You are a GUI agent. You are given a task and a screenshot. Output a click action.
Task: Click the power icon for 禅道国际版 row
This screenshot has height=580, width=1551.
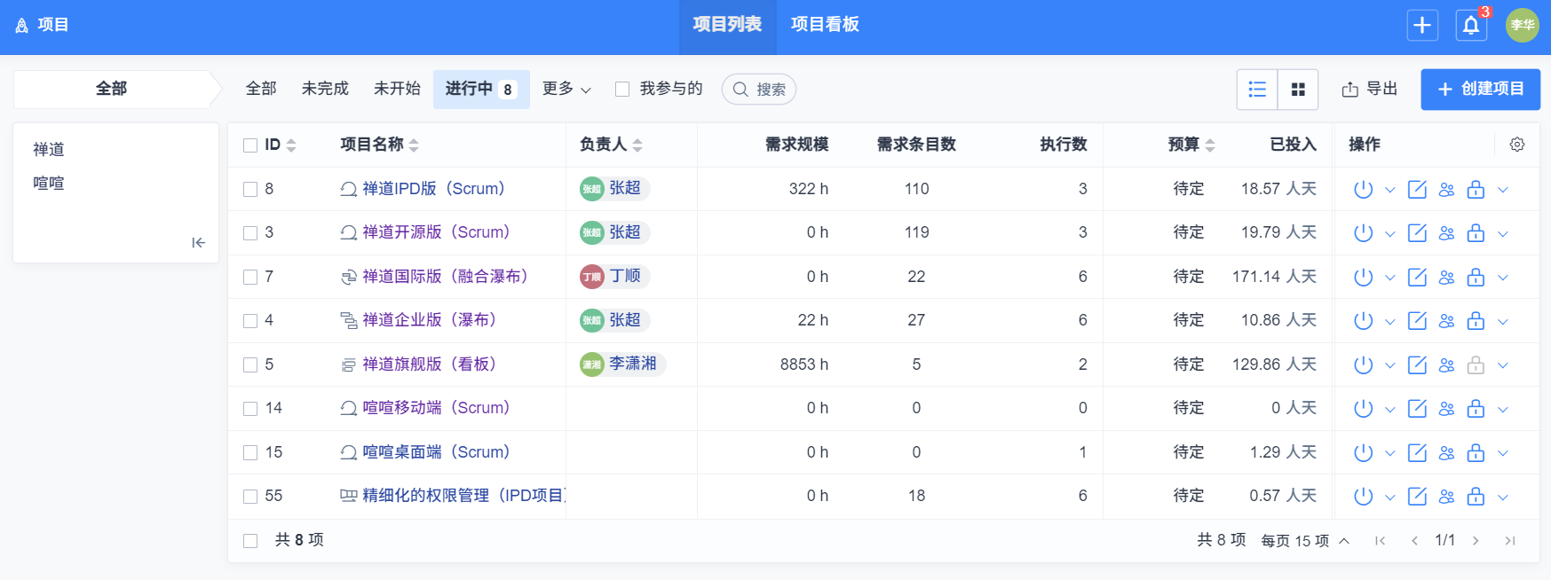coord(1363,278)
